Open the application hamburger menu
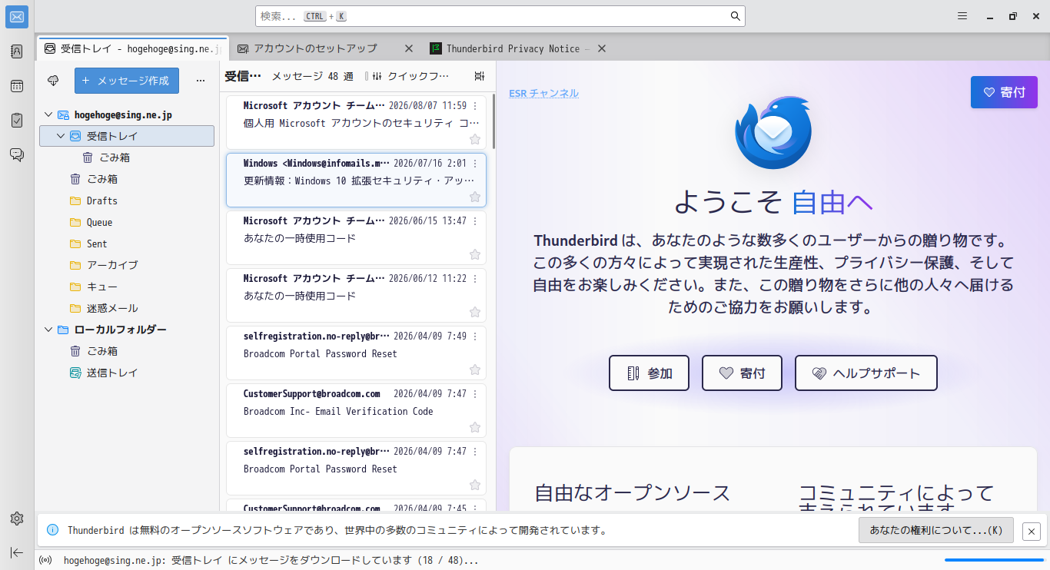Image resolution: width=1050 pixels, height=570 pixels. pyautogui.click(x=962, y=16)
